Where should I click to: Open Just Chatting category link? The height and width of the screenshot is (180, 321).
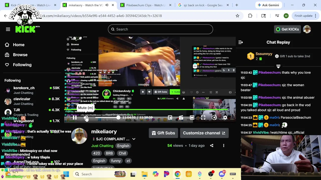tap(102, 146)
